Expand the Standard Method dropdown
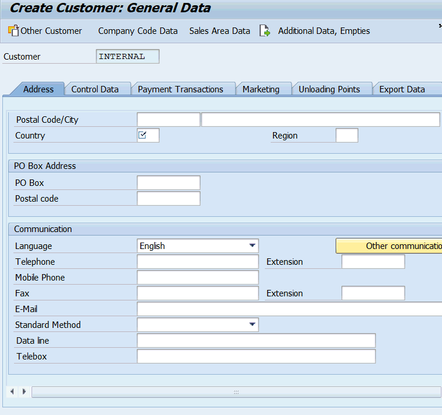The height and width of the screenshot is (415, 442). (x=253, y=324)
